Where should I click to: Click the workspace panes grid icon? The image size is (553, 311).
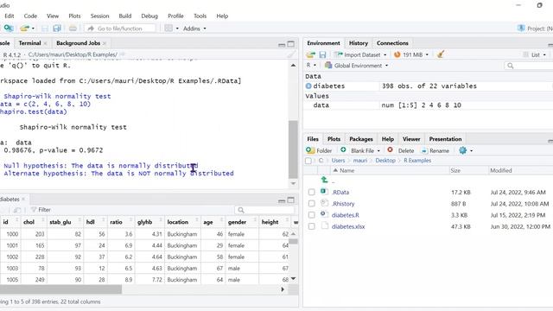(168, 29)
